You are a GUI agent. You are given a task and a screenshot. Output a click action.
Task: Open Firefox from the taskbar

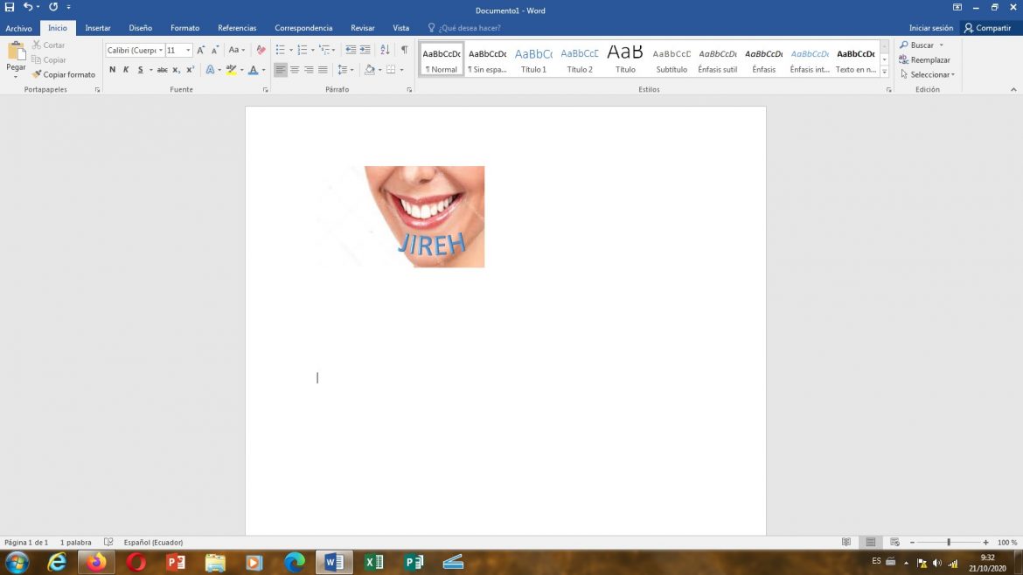96,562
